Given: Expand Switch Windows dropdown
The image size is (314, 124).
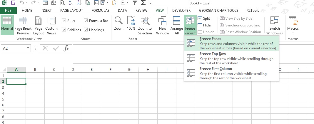Looking at the screenshot, I should [275, 25].
